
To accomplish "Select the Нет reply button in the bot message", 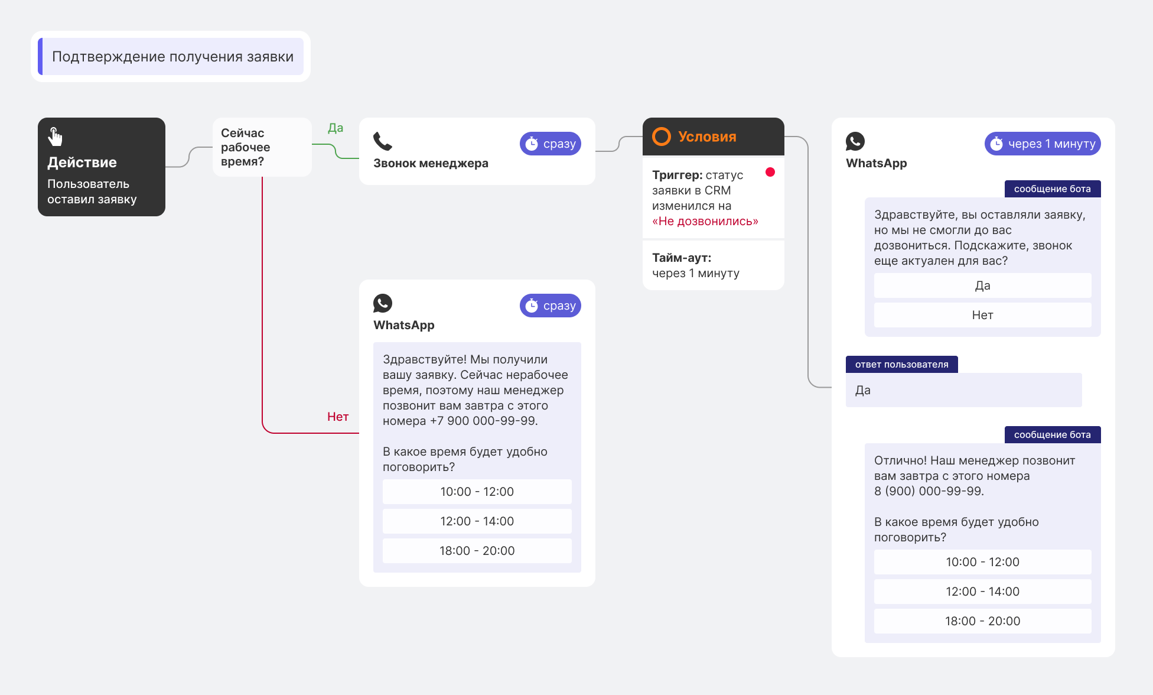I will [x=983, y=315].
